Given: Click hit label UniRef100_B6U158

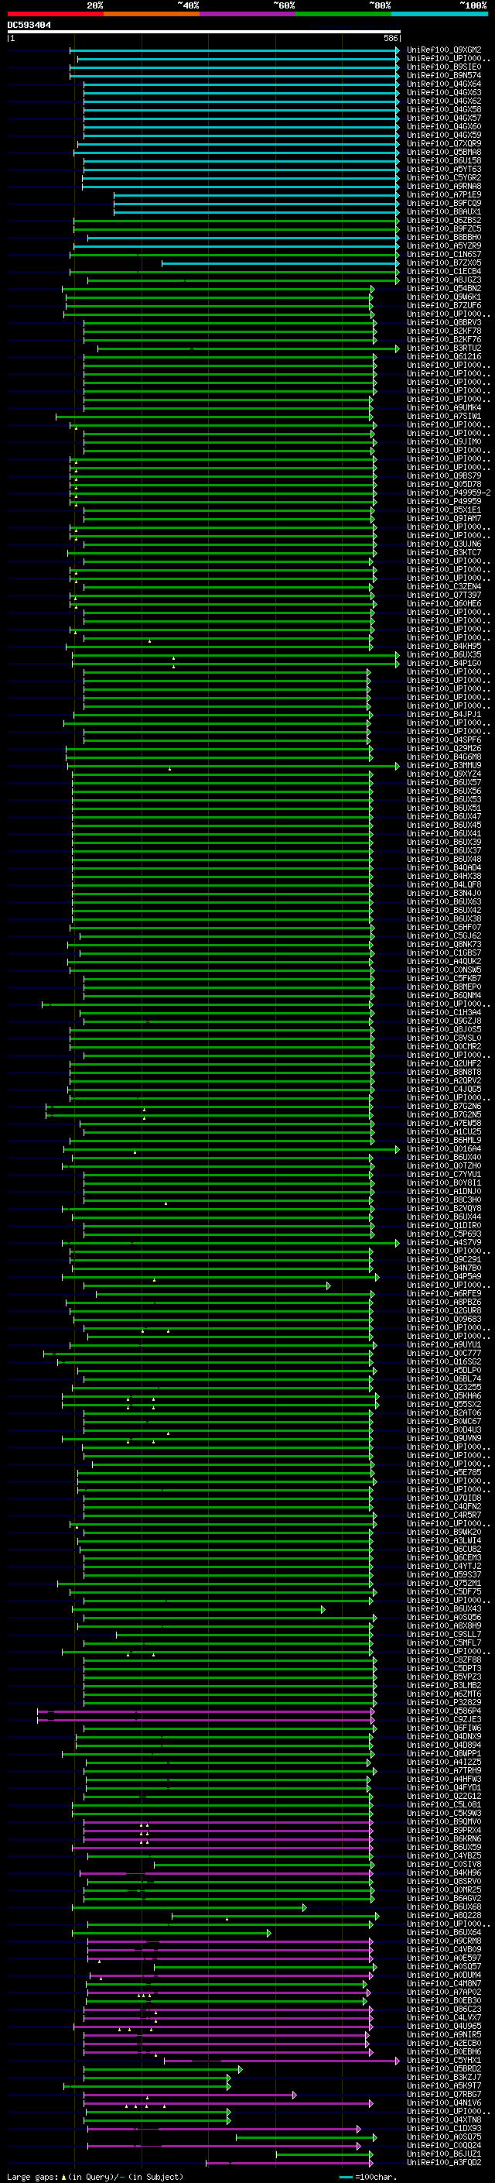Looking at the screenshot, I should [x=444, y=160].
